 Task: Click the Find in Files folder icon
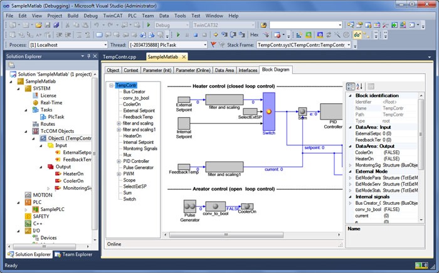coord(263,25)
